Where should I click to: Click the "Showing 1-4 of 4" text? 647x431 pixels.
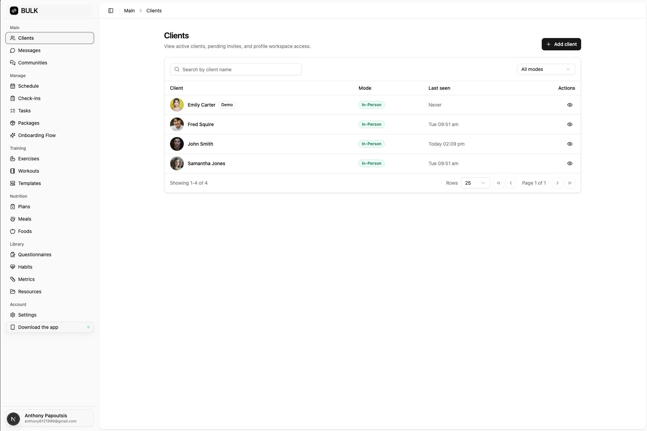click(x=189, y=183)
